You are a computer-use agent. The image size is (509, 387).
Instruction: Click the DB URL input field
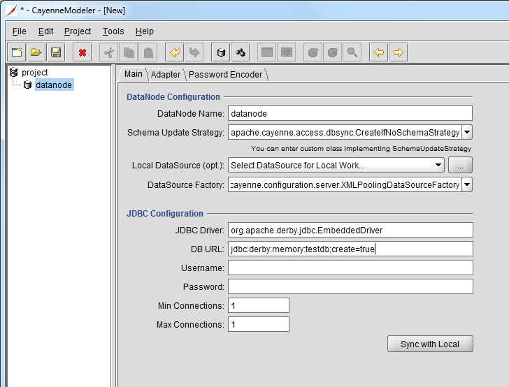tap(350, 249)
